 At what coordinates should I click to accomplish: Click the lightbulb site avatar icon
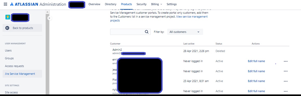click(8, 17)
